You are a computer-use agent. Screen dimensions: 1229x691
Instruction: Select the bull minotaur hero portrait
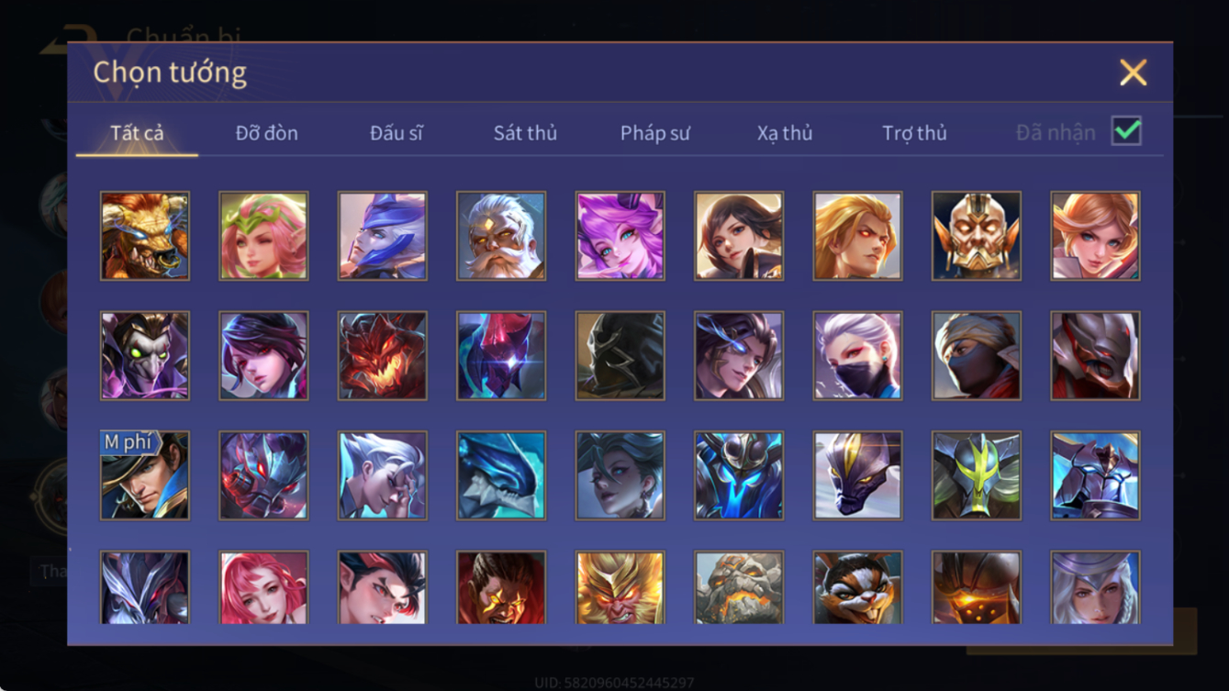pyautogui.click(x=145, y=236)
